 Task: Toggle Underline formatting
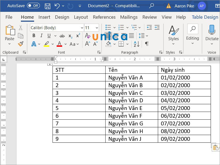pos(49,36)
